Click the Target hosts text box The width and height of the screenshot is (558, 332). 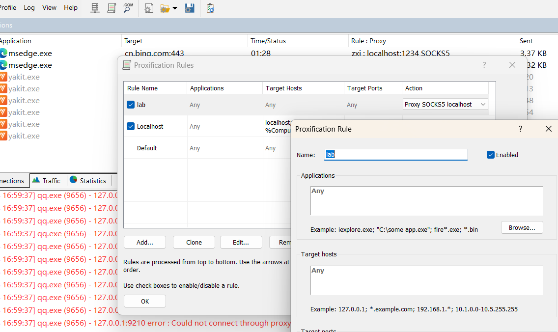pyautogui.click(x=427, y=280)
